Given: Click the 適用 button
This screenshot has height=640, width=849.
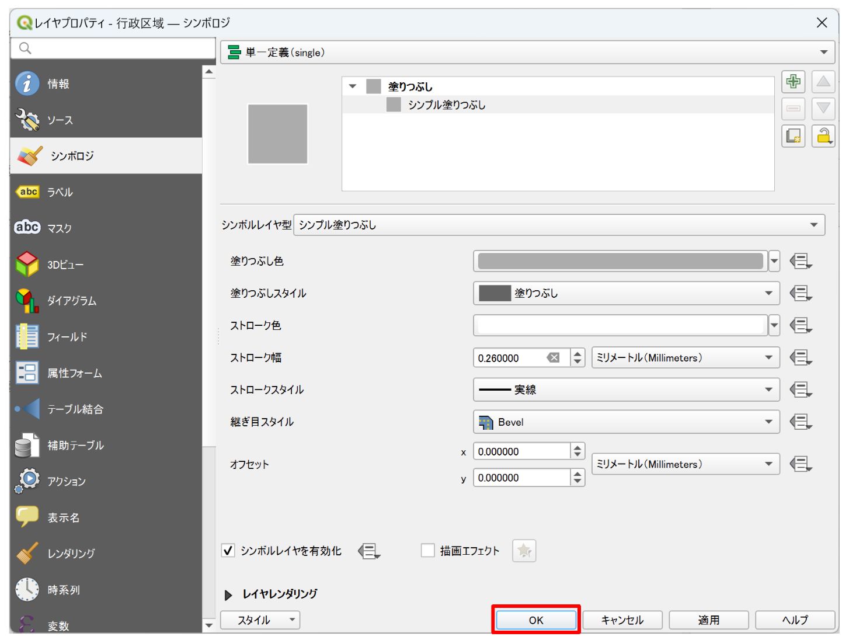Looking at the screenshot, I should (x=709, y=620).
